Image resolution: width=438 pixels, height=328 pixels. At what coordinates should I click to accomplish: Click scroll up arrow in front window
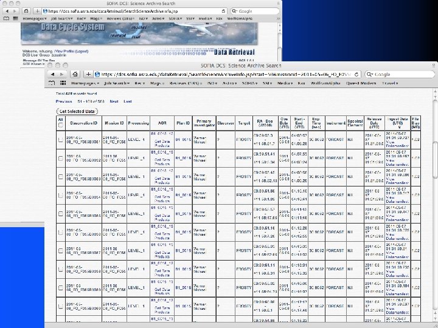[434, 92]
